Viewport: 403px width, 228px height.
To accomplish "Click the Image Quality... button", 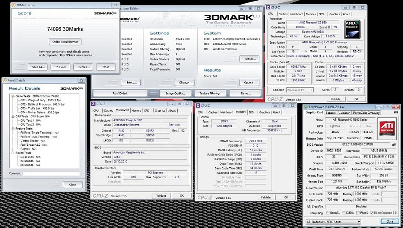I will coord(176,94).
